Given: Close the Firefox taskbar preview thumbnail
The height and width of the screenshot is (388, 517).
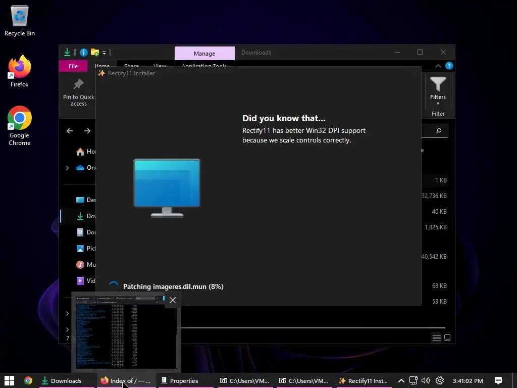Looking at the screenshot, I should coord(173,300).
